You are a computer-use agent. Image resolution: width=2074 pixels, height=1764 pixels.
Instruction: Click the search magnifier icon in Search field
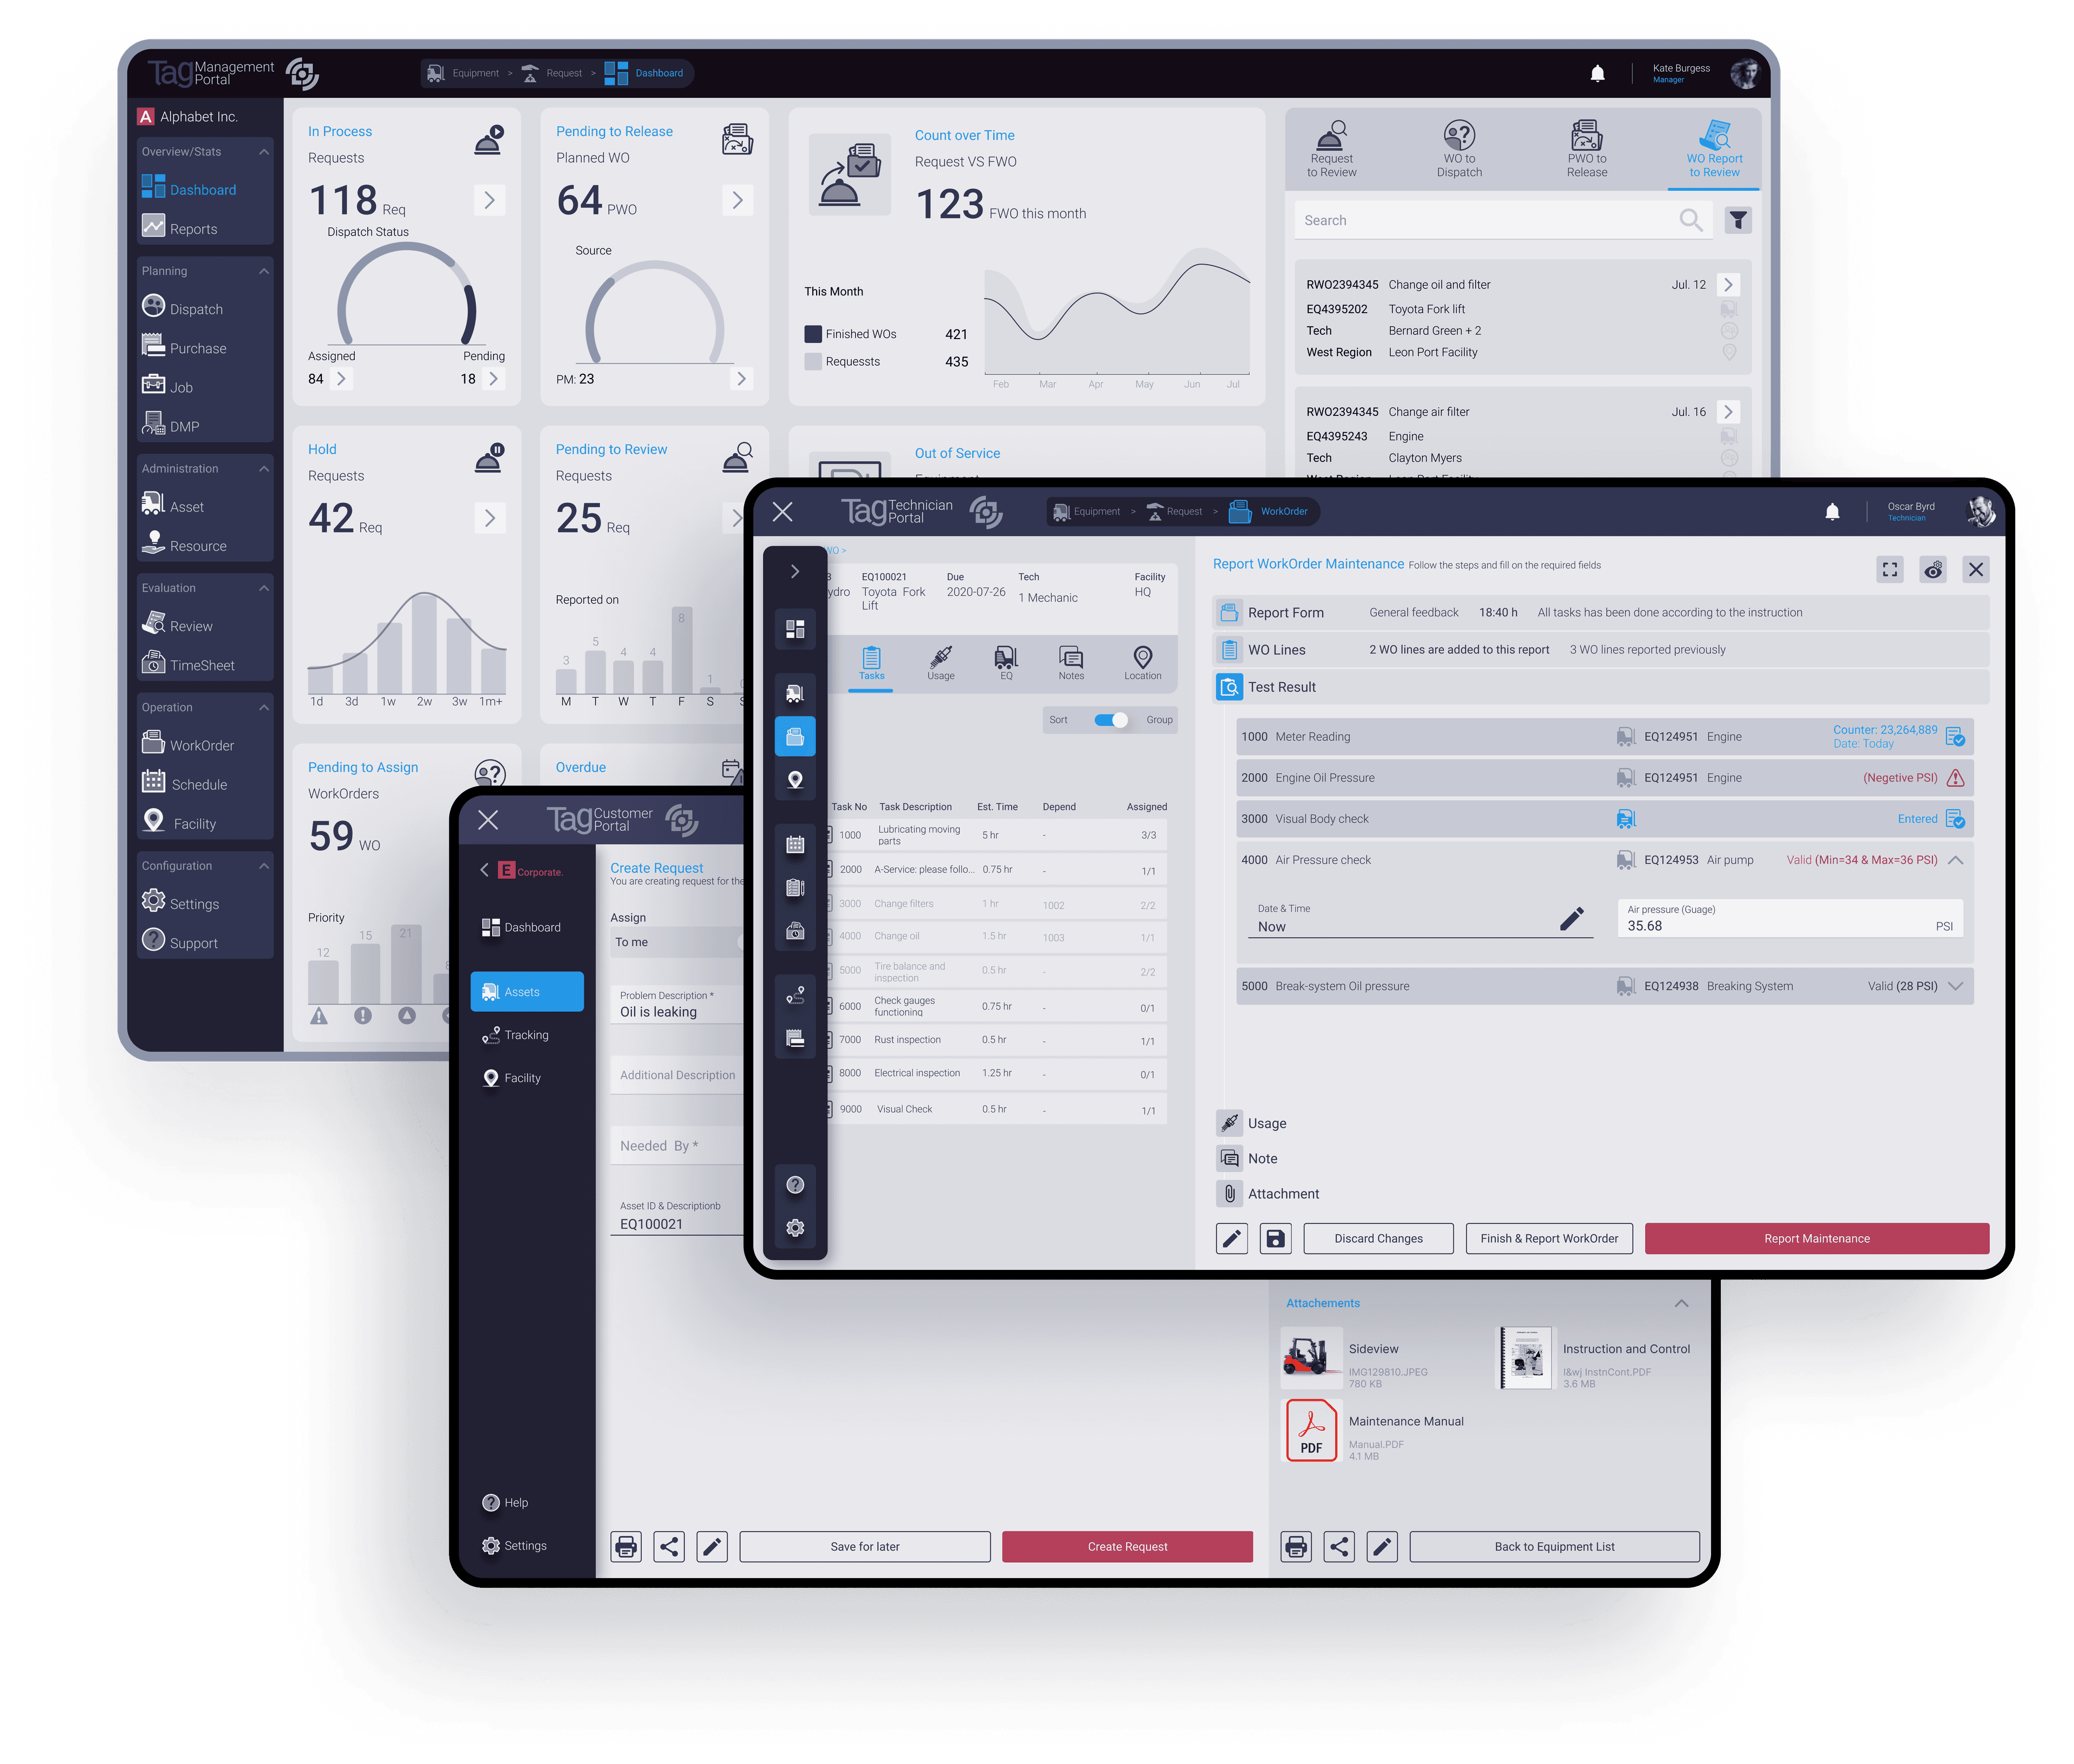click(x=1690, y=220)
